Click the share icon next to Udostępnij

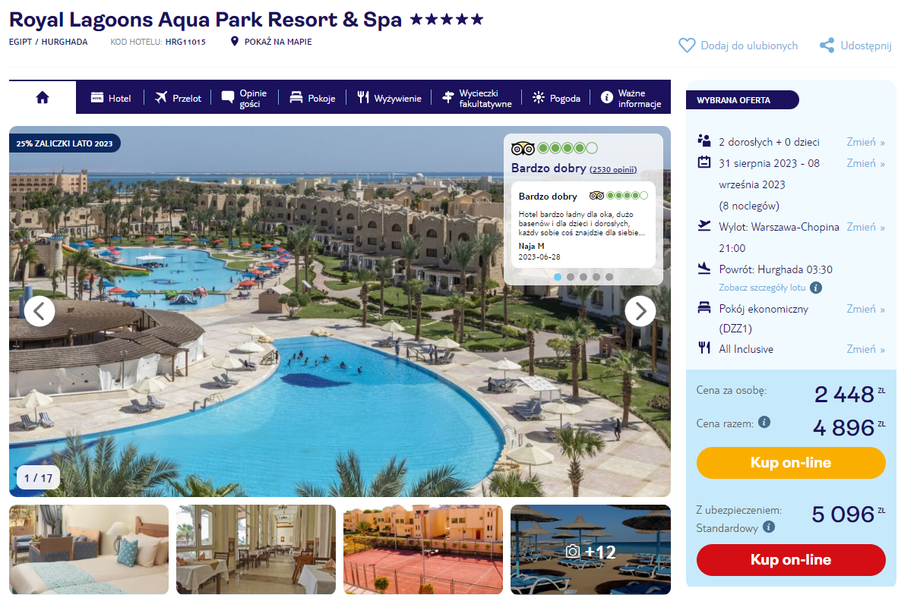click(x=827, y=46)
